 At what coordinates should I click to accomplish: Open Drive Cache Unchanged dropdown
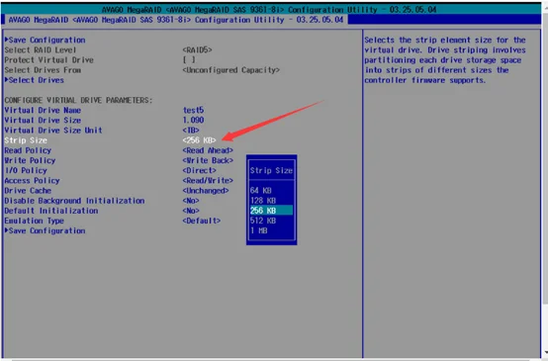[x=206, y=191]
